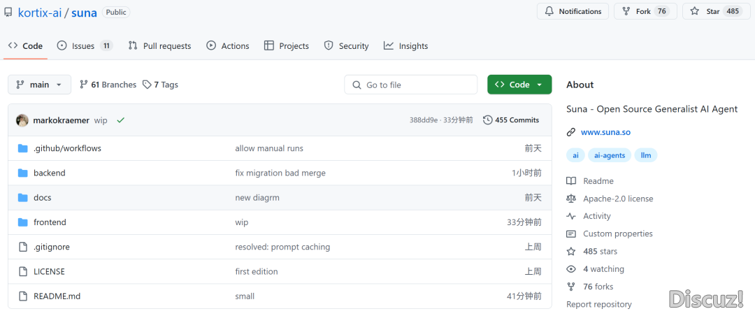This screenshot has width=755, height=316.
Task: Click the green check status icon
Action: (120, 120)
